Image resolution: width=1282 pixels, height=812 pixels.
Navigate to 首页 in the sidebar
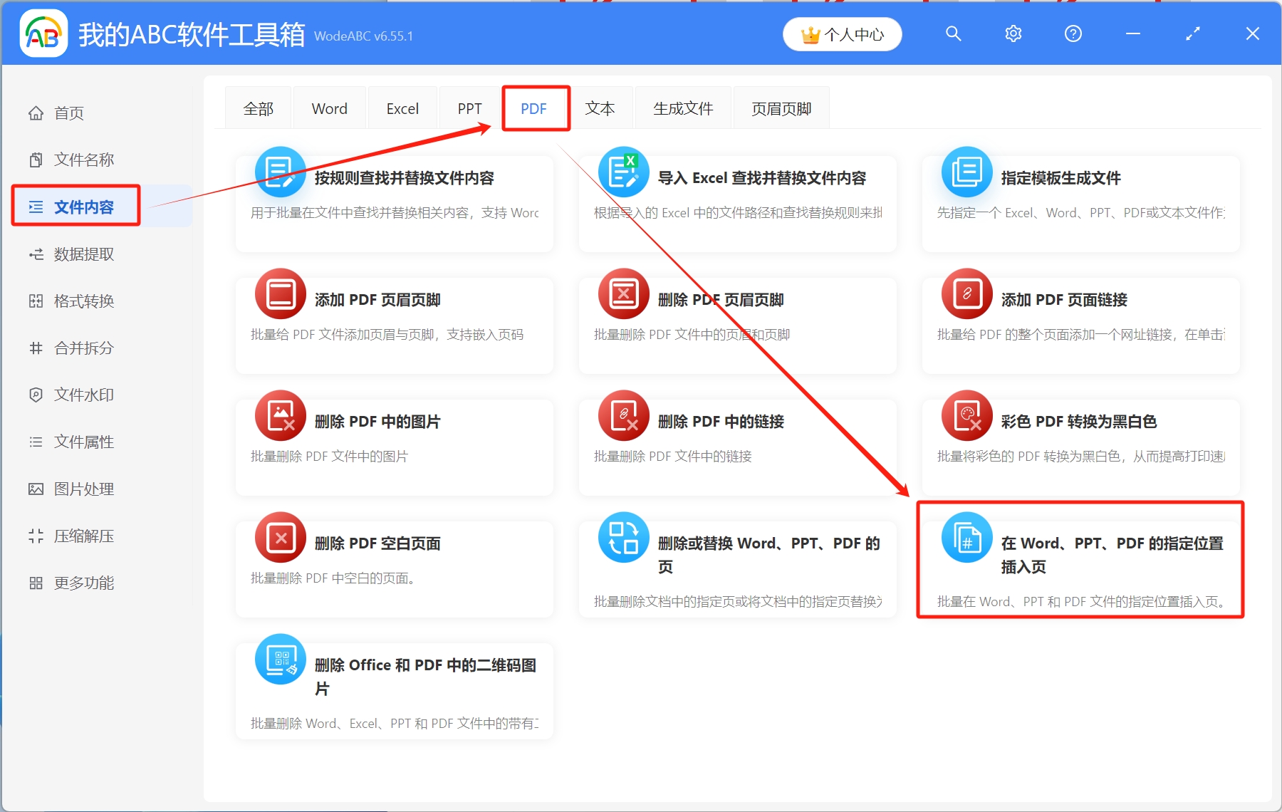pyautogui.click(x=68, y=113)
